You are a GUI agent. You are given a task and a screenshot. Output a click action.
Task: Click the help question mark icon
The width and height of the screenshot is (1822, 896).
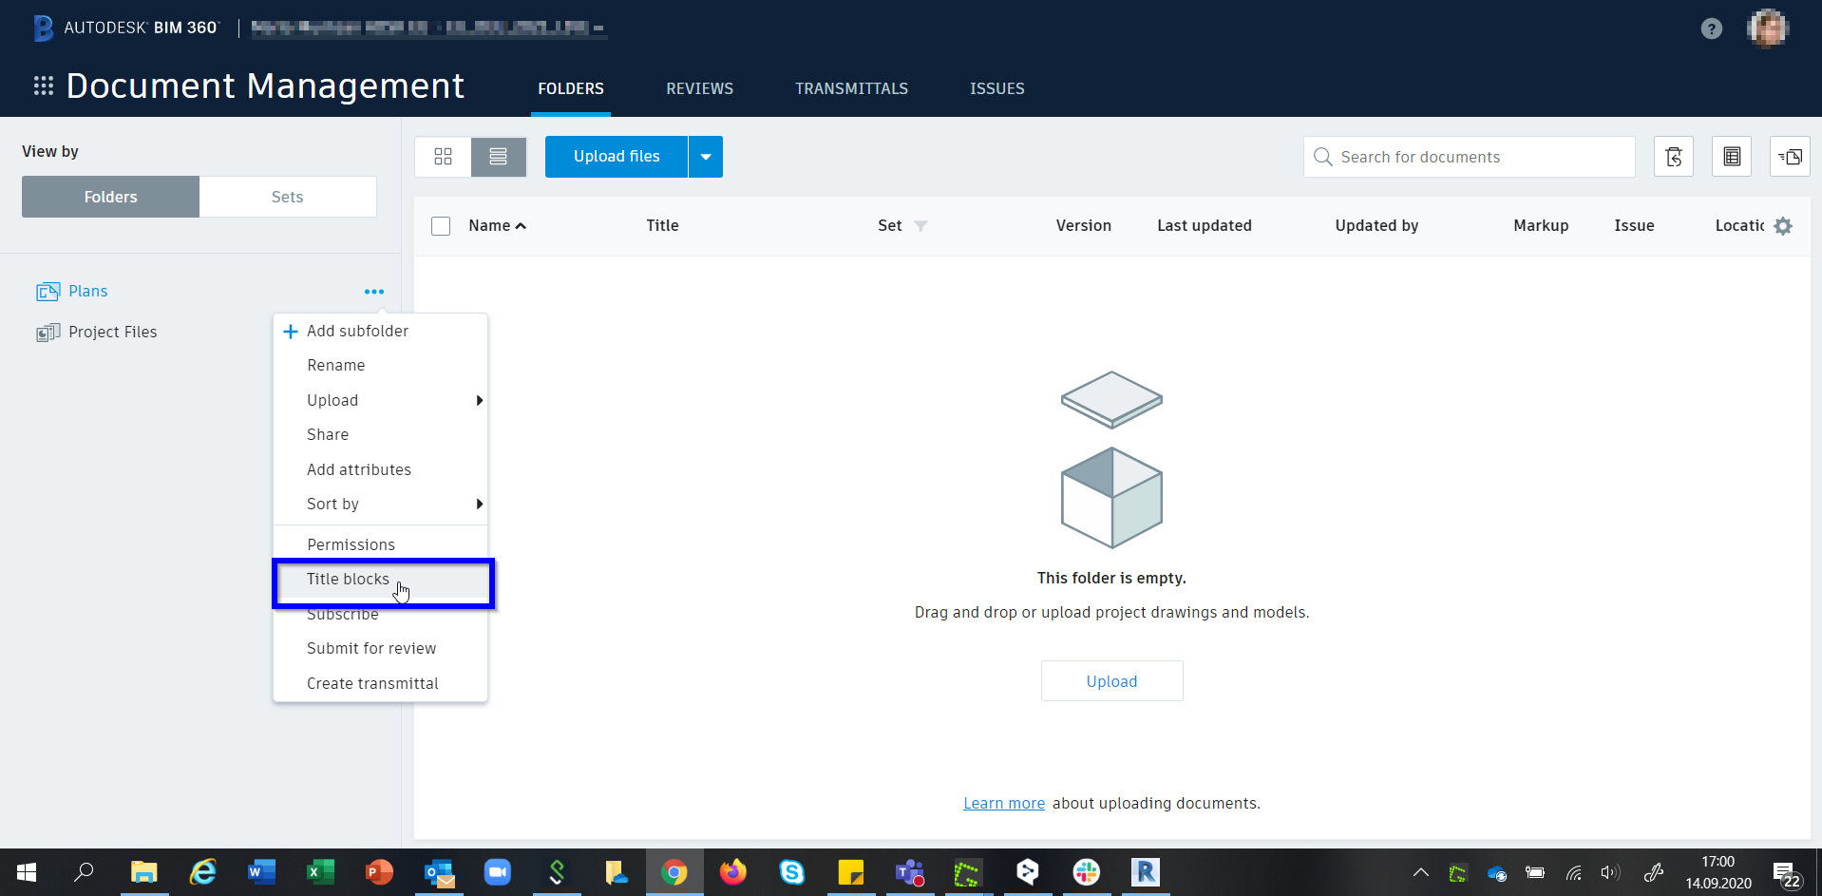[x=1711, y=29]
